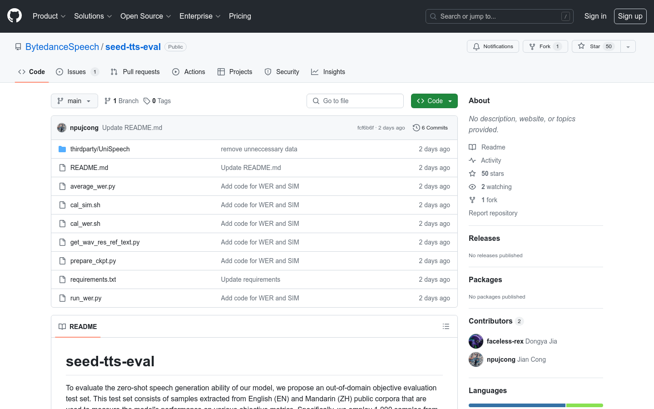Viewport: 654px width, 409px height.
Task: Click the blue segment of the Languages bar
Action: click(x=515, y=405)
